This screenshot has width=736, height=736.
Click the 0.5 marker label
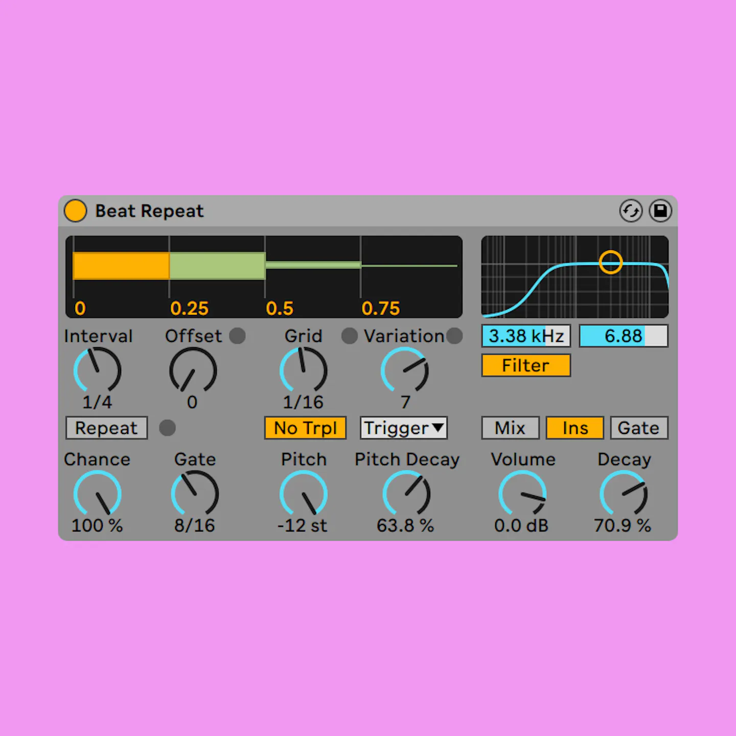[x=280, y=309]
